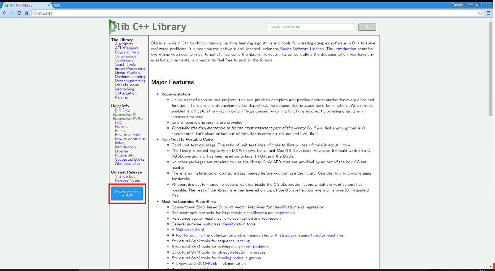The image size is (495, 271).
Task: Open the assignment problems link
Action: click(x=250, y=247)
